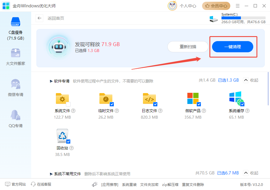Toggle the triangle before 系统不常用文件

(x=51, y=174)
